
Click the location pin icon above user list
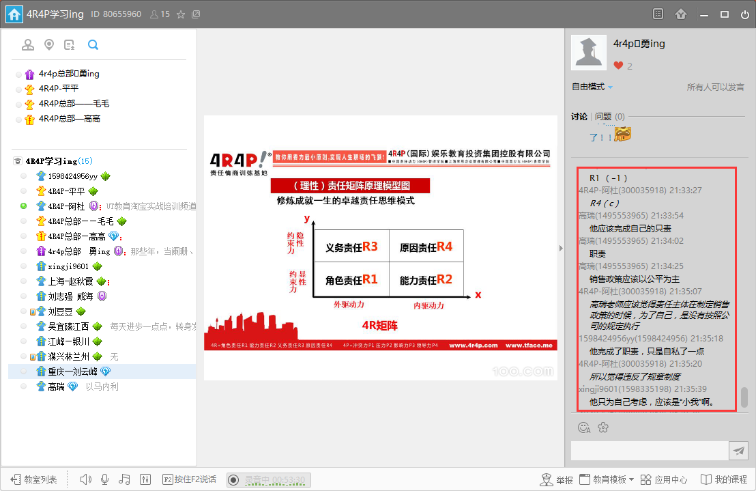tap(48, 45)
